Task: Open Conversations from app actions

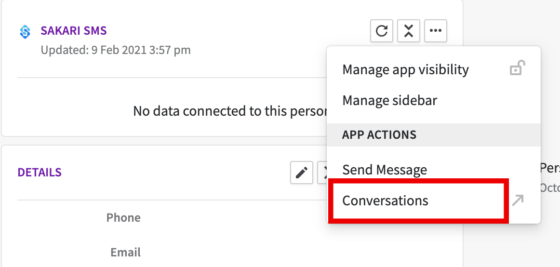Action: tap(385, 200)
